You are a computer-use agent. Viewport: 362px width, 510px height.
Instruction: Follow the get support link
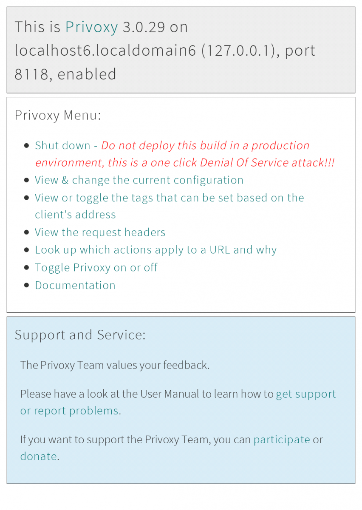(x=305, y=394)
